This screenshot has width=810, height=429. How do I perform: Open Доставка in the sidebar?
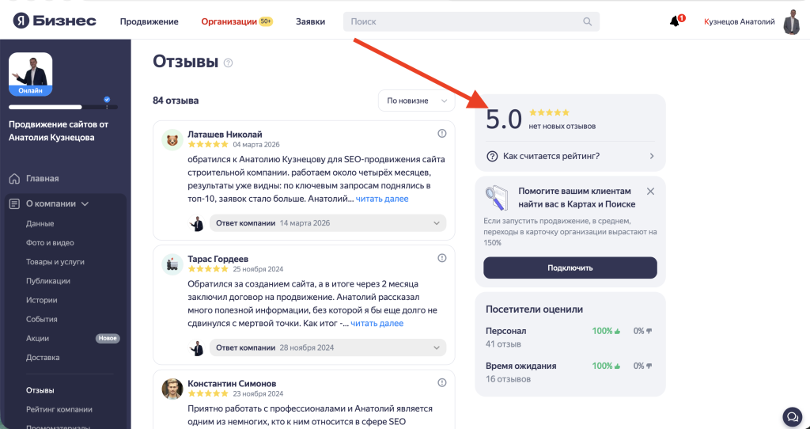click(43, 358)
